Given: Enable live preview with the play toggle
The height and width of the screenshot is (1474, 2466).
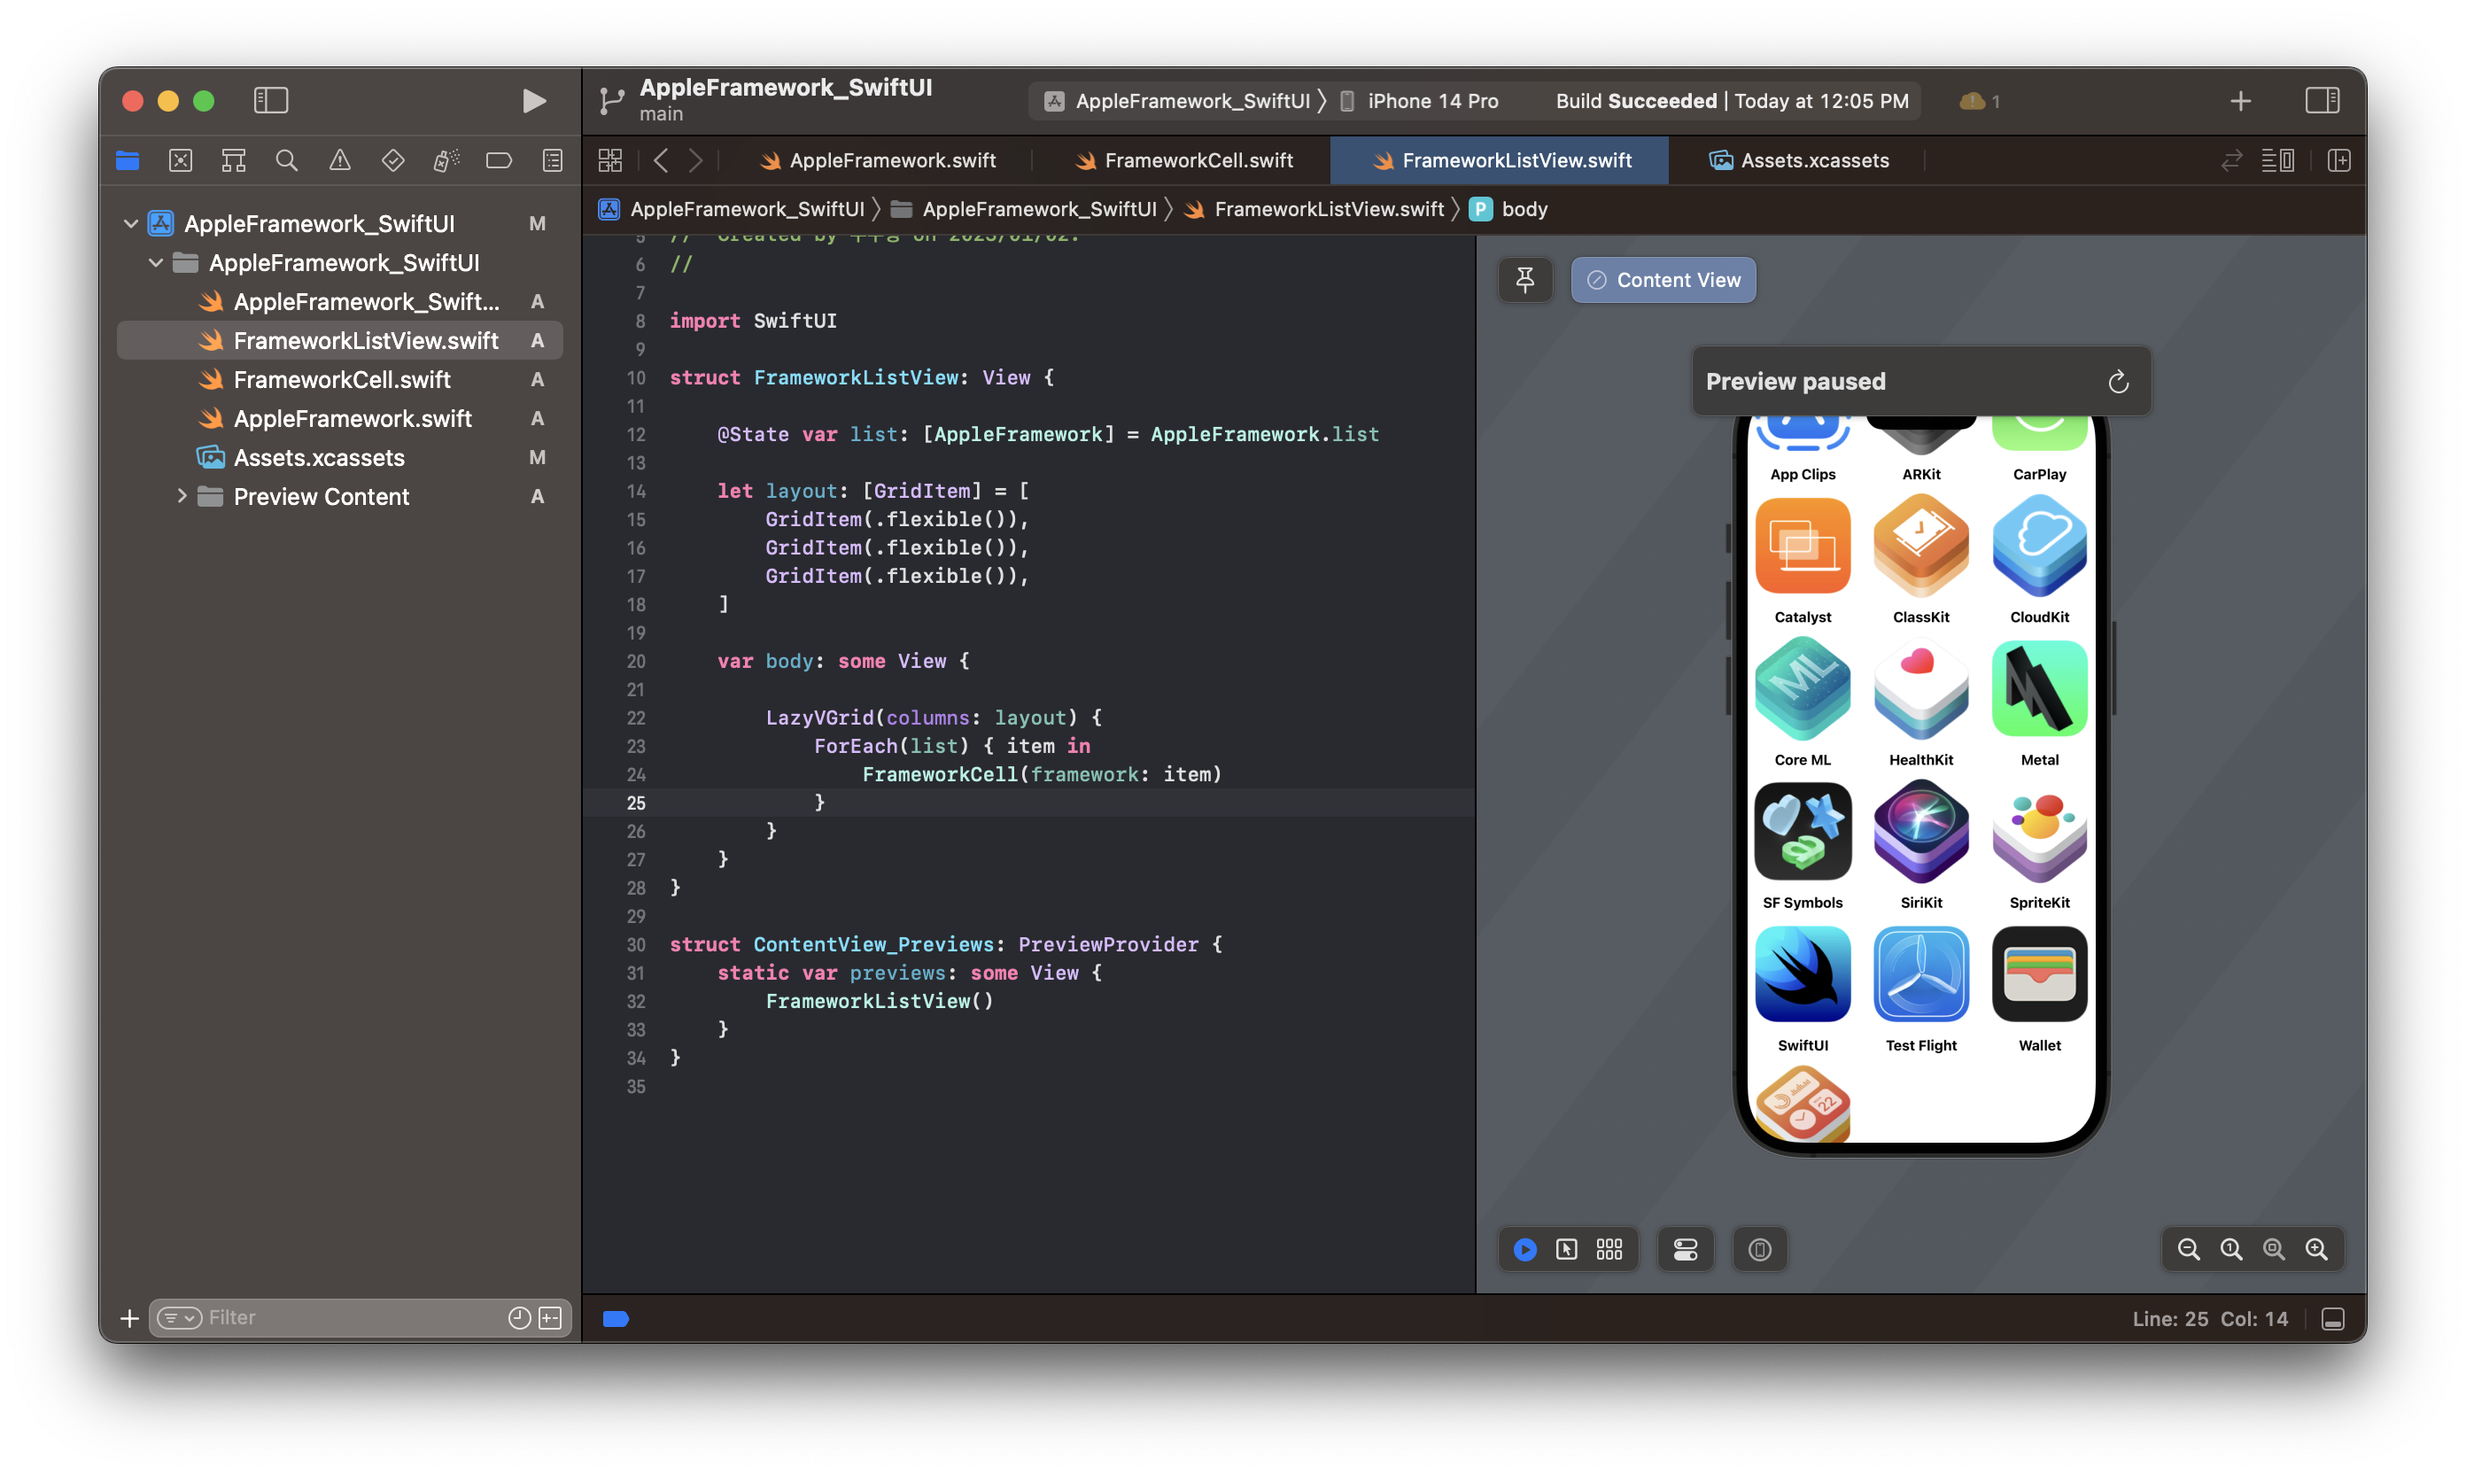Looking at the screenshot, I should 1525,1250.
